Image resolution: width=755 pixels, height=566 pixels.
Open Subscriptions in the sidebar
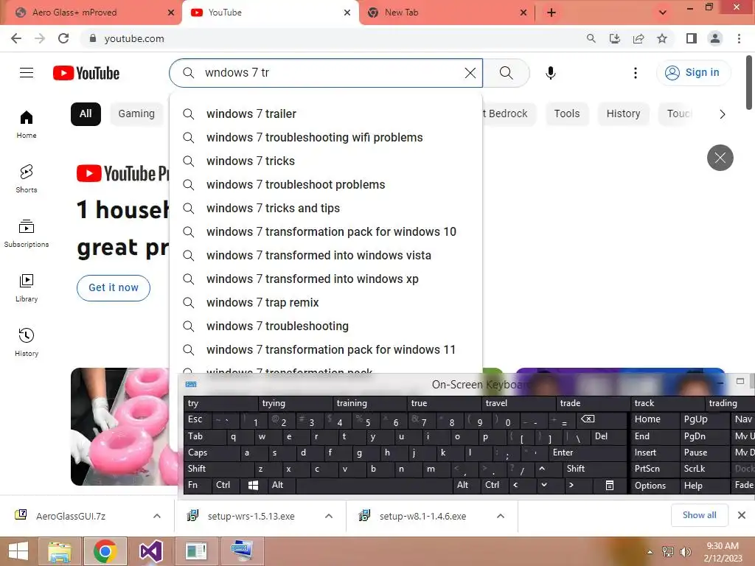27,233
